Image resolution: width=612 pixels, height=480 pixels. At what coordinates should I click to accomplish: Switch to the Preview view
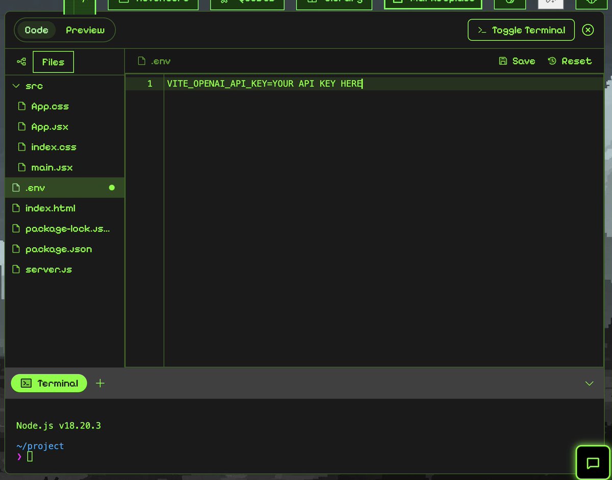pos(85,30)
